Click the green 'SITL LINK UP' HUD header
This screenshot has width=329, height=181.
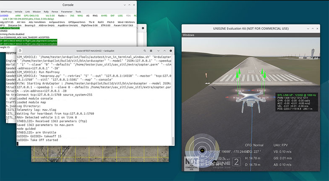(297, 95)
